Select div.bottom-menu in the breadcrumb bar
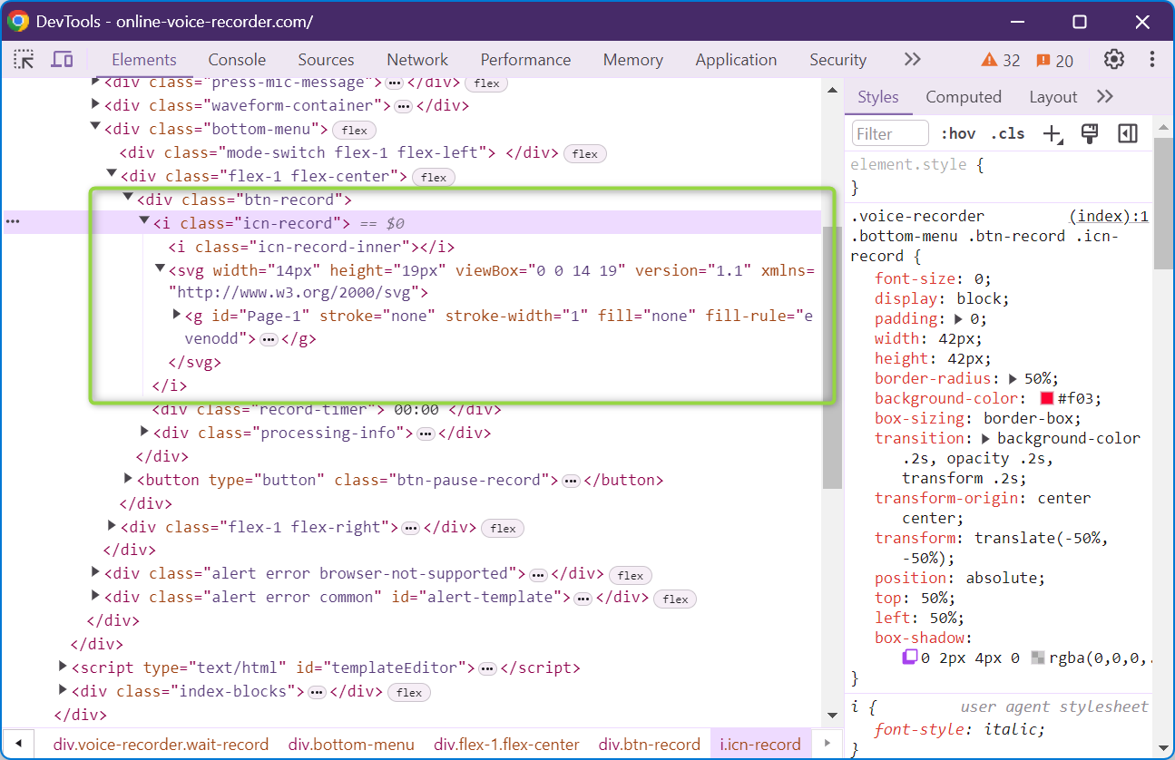This screenshot has width=1175, height=760. tap(351, 745)
